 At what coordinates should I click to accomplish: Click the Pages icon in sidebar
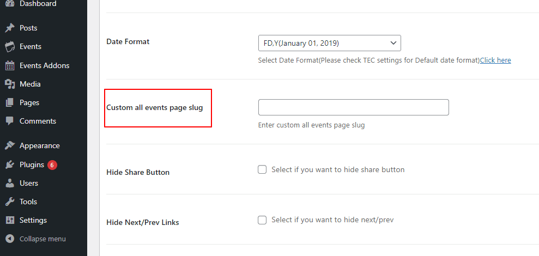pos(10,102)
